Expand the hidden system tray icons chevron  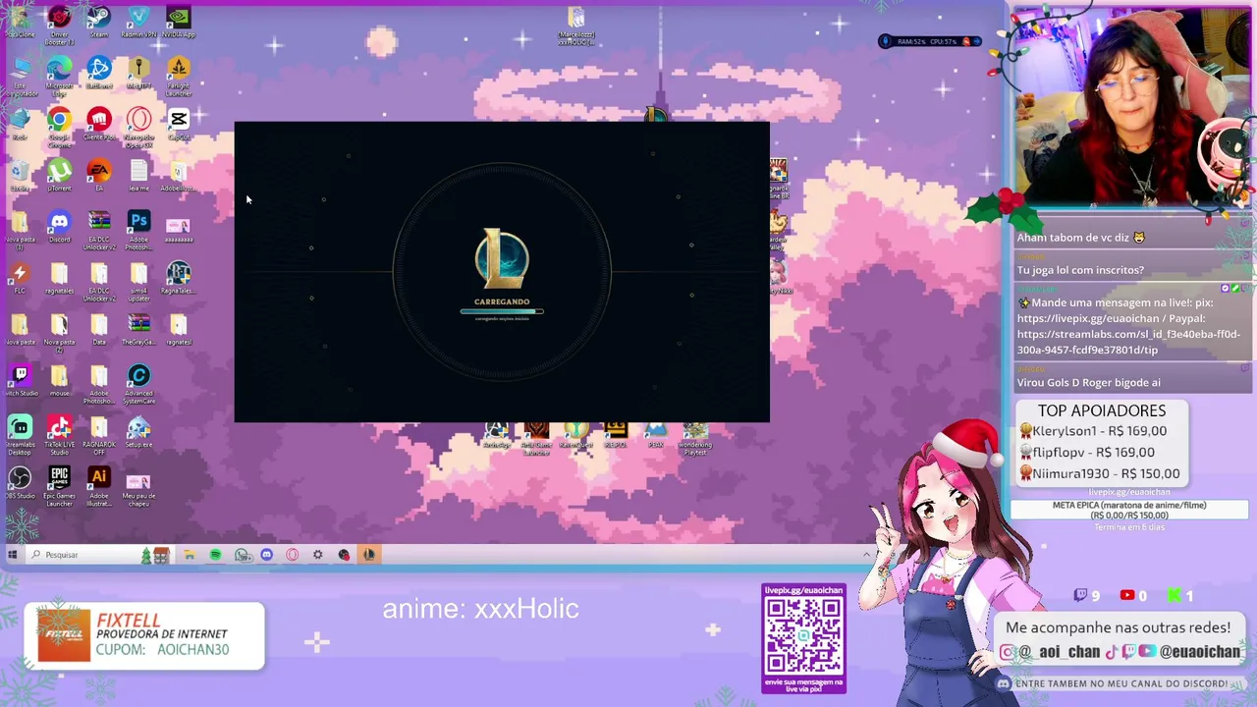point(865,555)
